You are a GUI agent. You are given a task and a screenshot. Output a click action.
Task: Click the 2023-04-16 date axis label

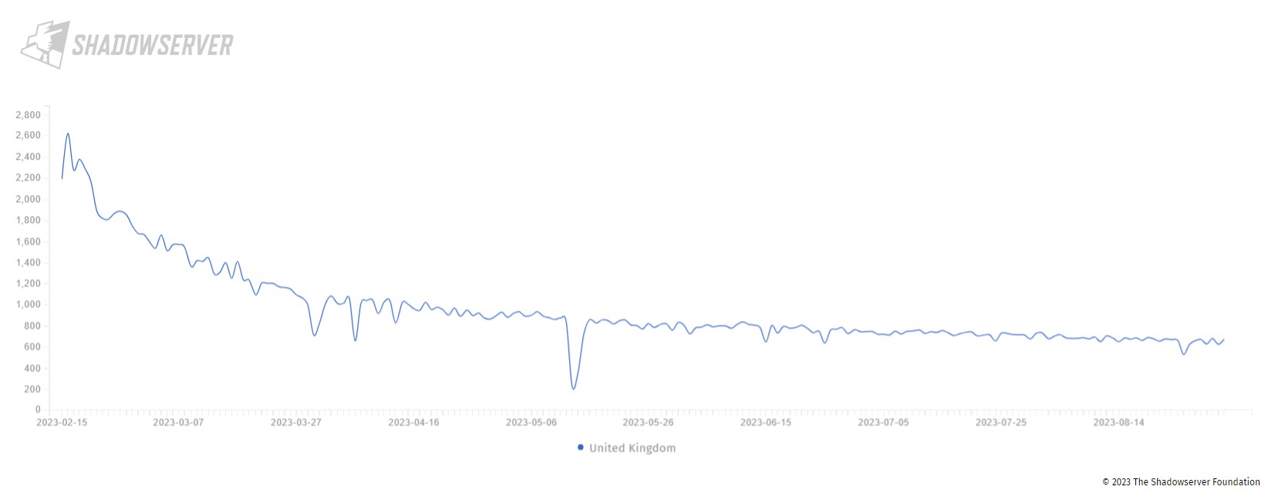coord(413,423)
